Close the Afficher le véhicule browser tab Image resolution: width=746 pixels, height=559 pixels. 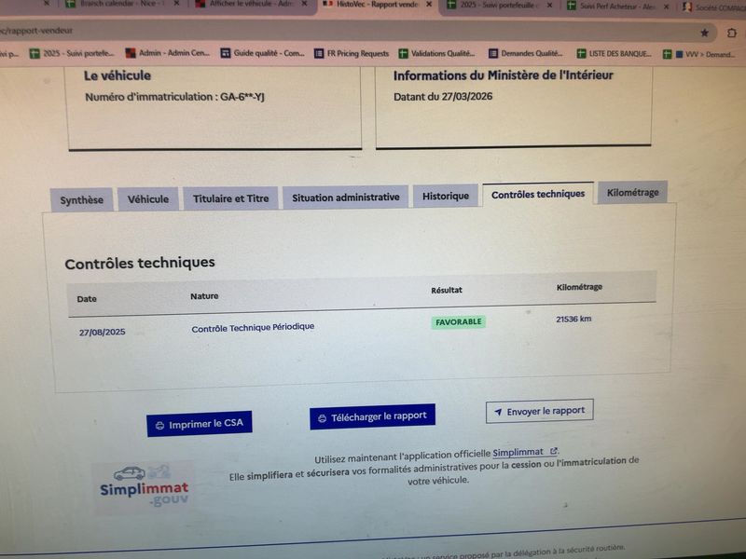304,4
